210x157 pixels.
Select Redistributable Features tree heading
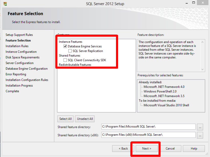point(75,65)
